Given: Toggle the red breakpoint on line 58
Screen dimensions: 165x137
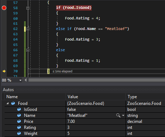Looking at the screenshot, I should pyautogui.click(x=4, y=8).
